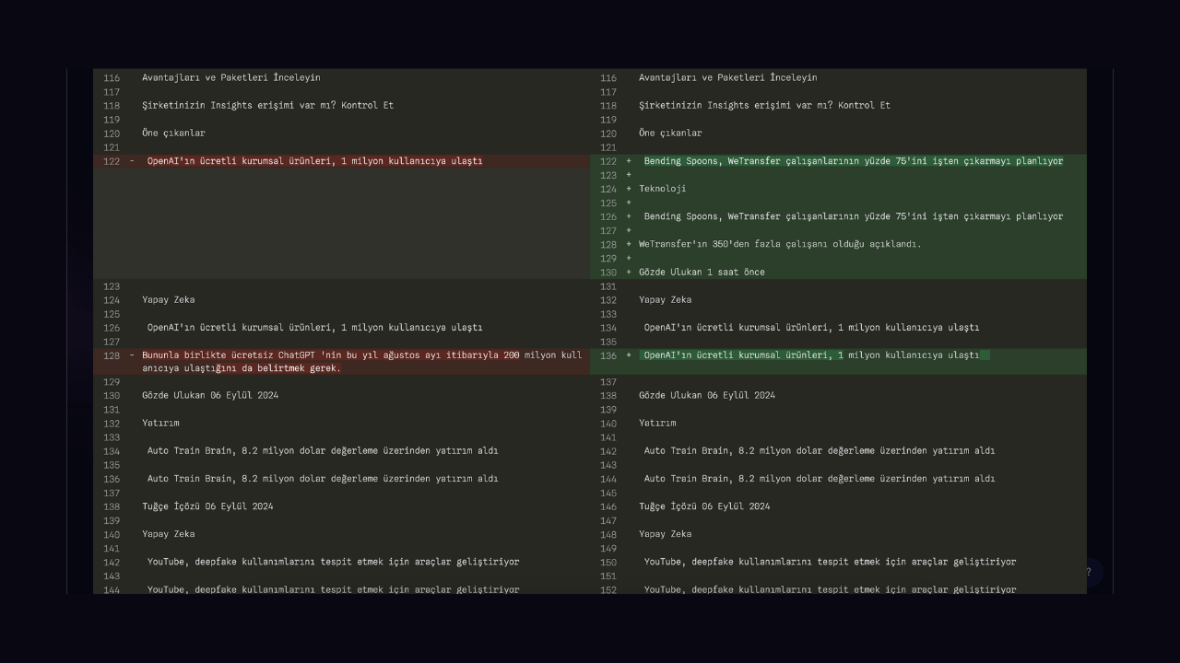This screenshot has width=1180, height=663.
Task: Click the added "WeTransfer'ın 350'den fazla" line
Action: tap(780, 245)
